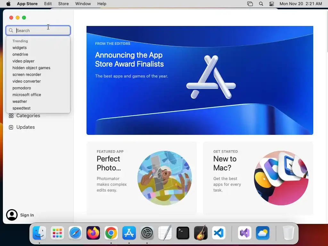The height and width of the screenshot is (246, 328).
Task: Minimize the App Store window
Action: coord(18,18)
